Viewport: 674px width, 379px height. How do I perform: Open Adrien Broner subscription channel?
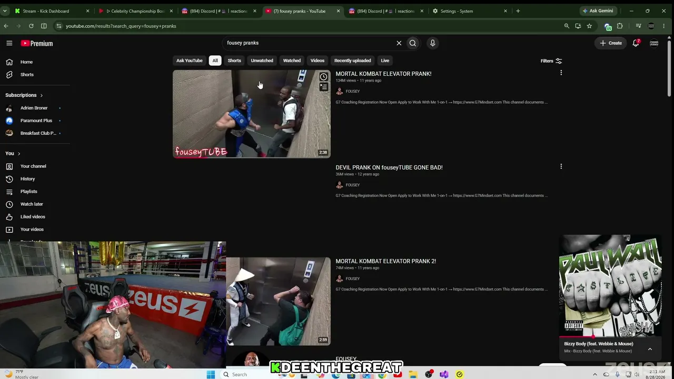point(34,108)
